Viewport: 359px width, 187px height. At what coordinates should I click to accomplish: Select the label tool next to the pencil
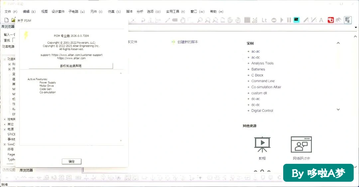coord(175,20)
